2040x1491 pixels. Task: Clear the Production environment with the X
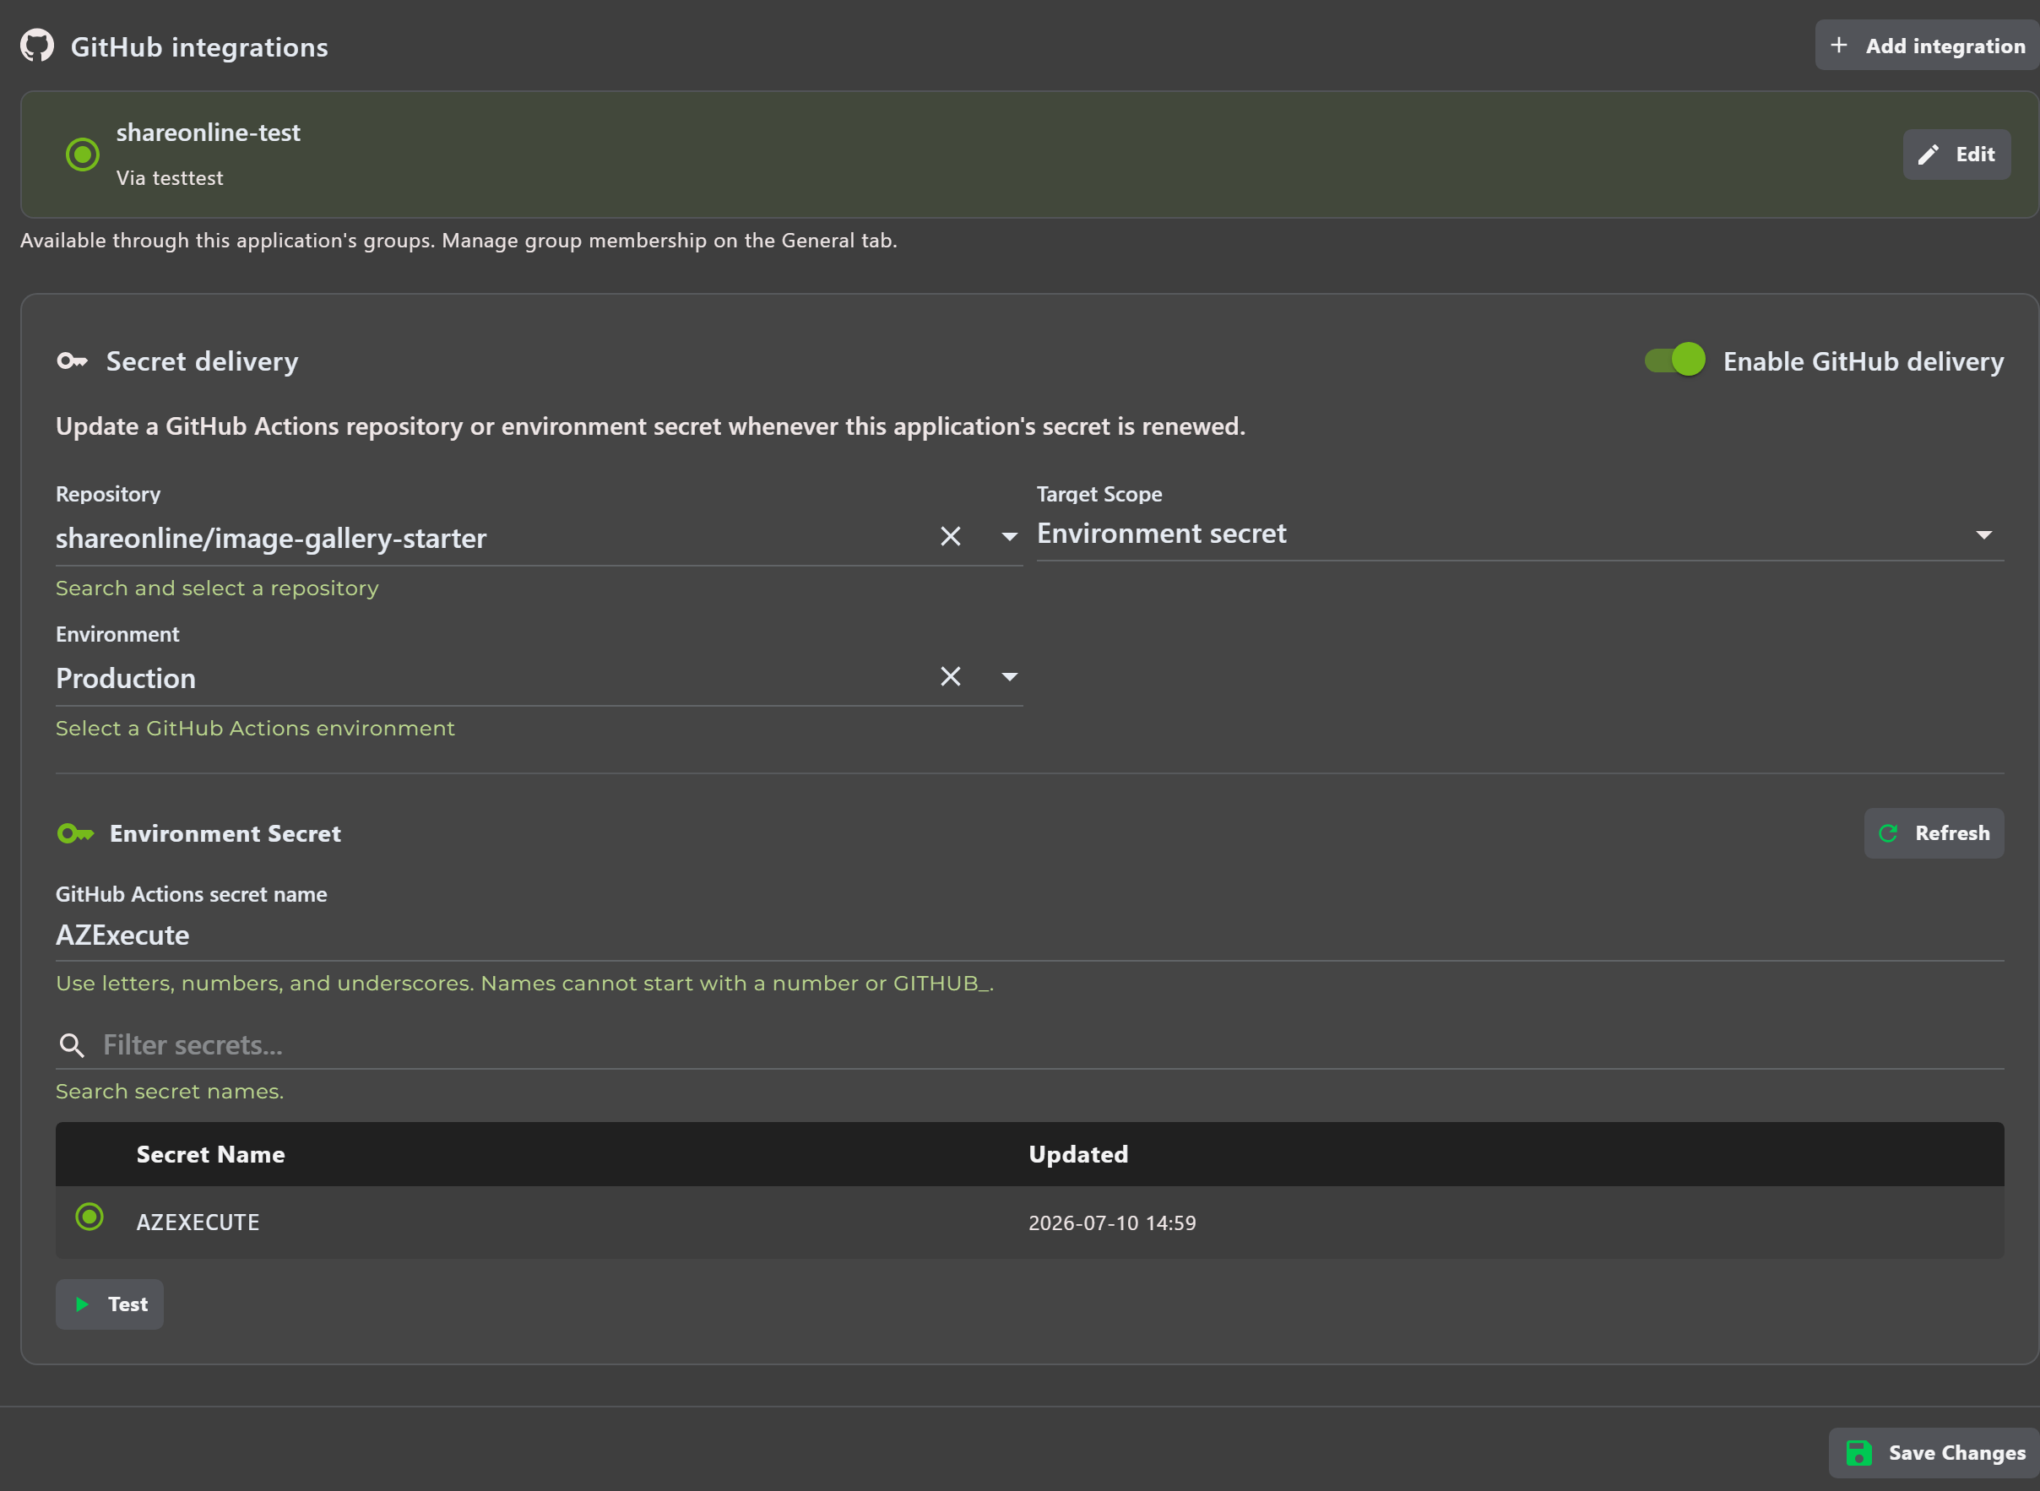coord(951,676)
